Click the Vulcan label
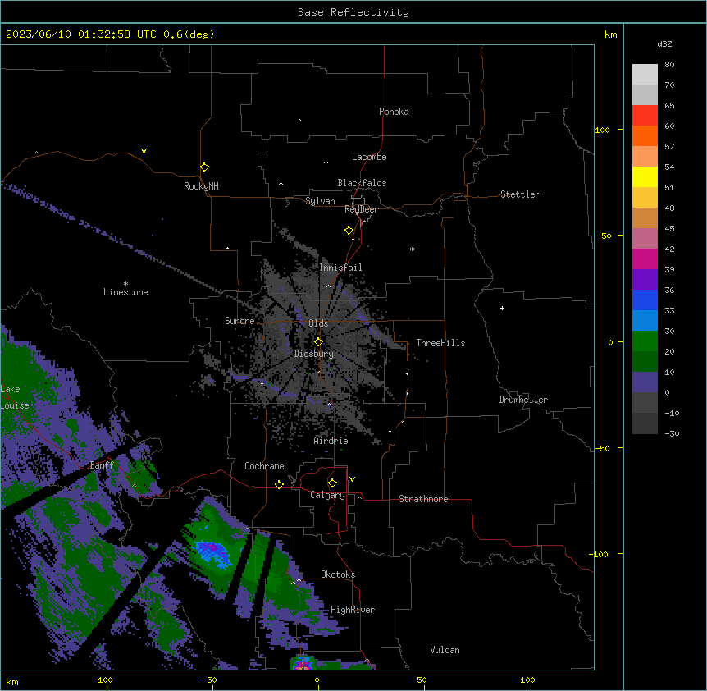Screen dimensions: 707x691 (445, 650)
